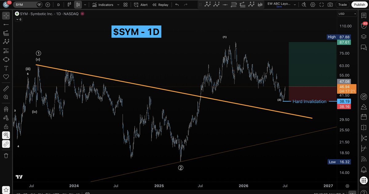Screen dimensions: 369x194
Task: Switch to the bars chart style button
Action: (x=69, y=5)
